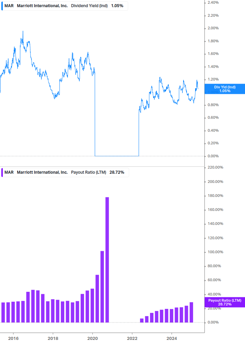The image size is (245, 343).
Task: Click the 60.00% tick on the payout ratio axis
Action: point(214,280)
